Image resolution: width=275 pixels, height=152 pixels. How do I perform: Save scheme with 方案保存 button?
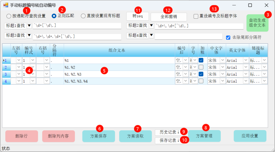99,136
